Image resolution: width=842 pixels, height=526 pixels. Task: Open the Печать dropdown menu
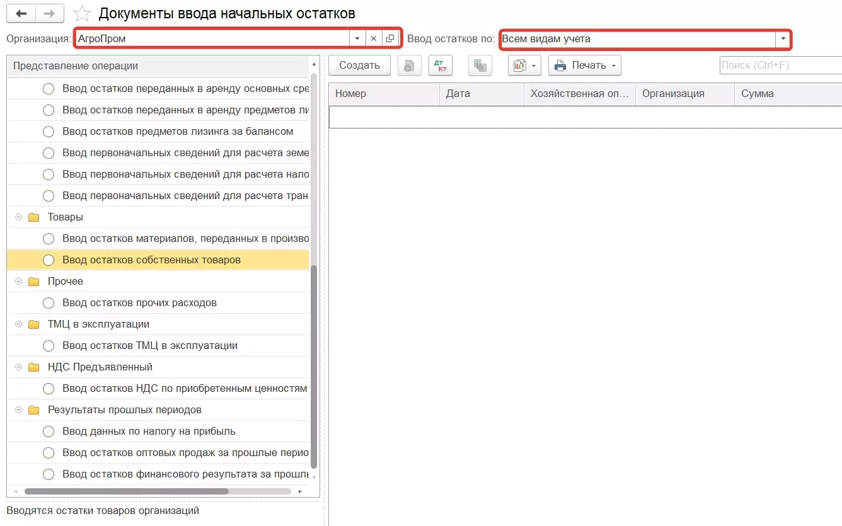pyautogui.click(x=584, y=66)
